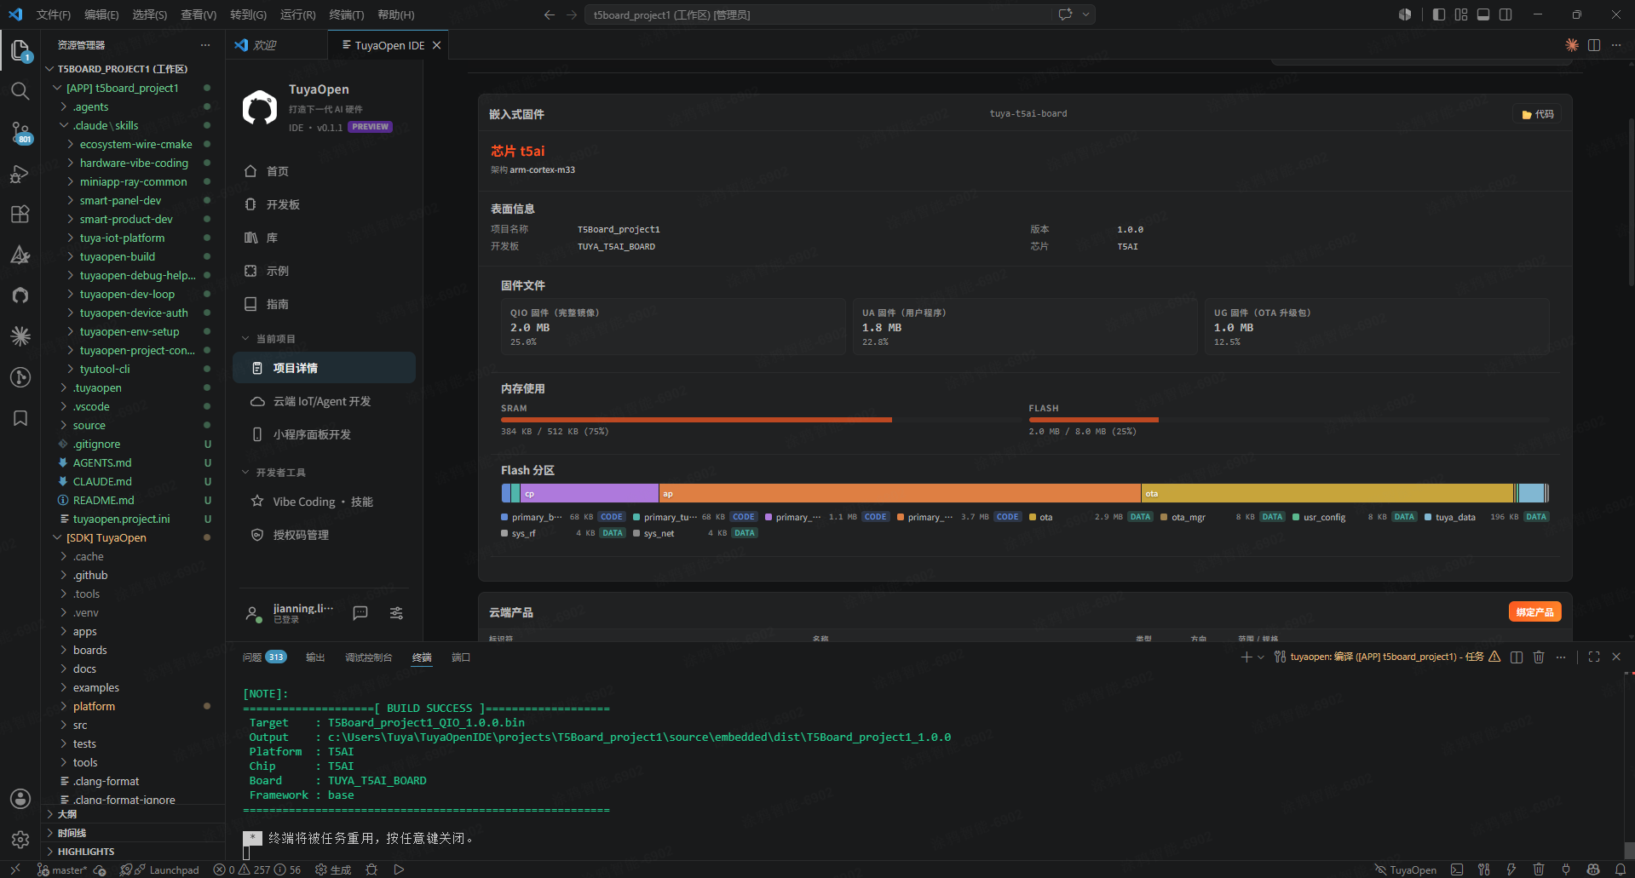
Task: Open 云端 IoT/Agent 开发 page
Action: coord(324,401)
